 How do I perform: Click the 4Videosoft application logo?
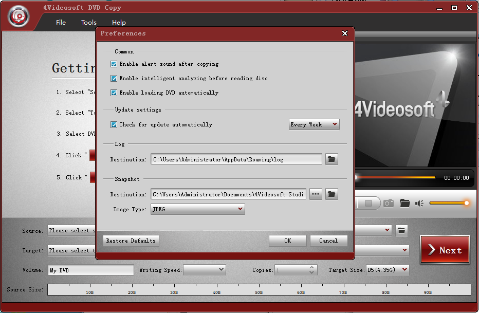[x=19, y=16]
